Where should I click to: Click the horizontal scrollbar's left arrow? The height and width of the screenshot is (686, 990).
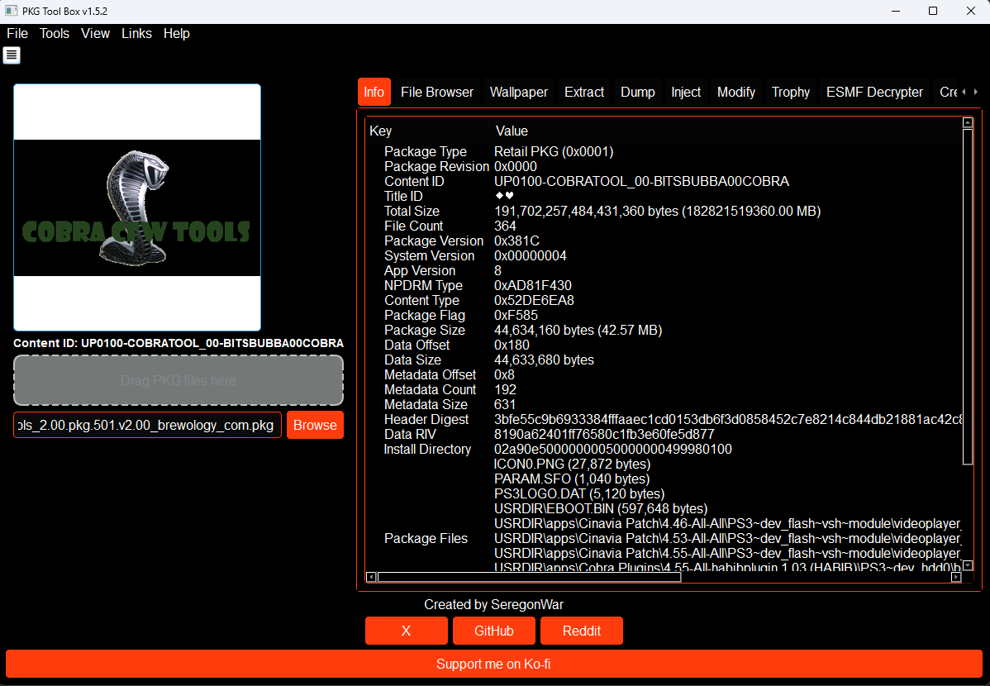(x=371, y=577)
